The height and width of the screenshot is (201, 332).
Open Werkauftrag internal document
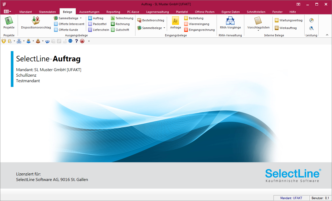pos(286,28)
